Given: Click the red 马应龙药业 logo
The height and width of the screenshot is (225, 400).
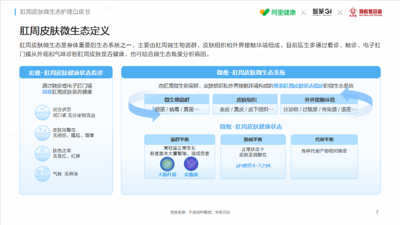Looking at the screenshot, I should (x=365, y=12).
